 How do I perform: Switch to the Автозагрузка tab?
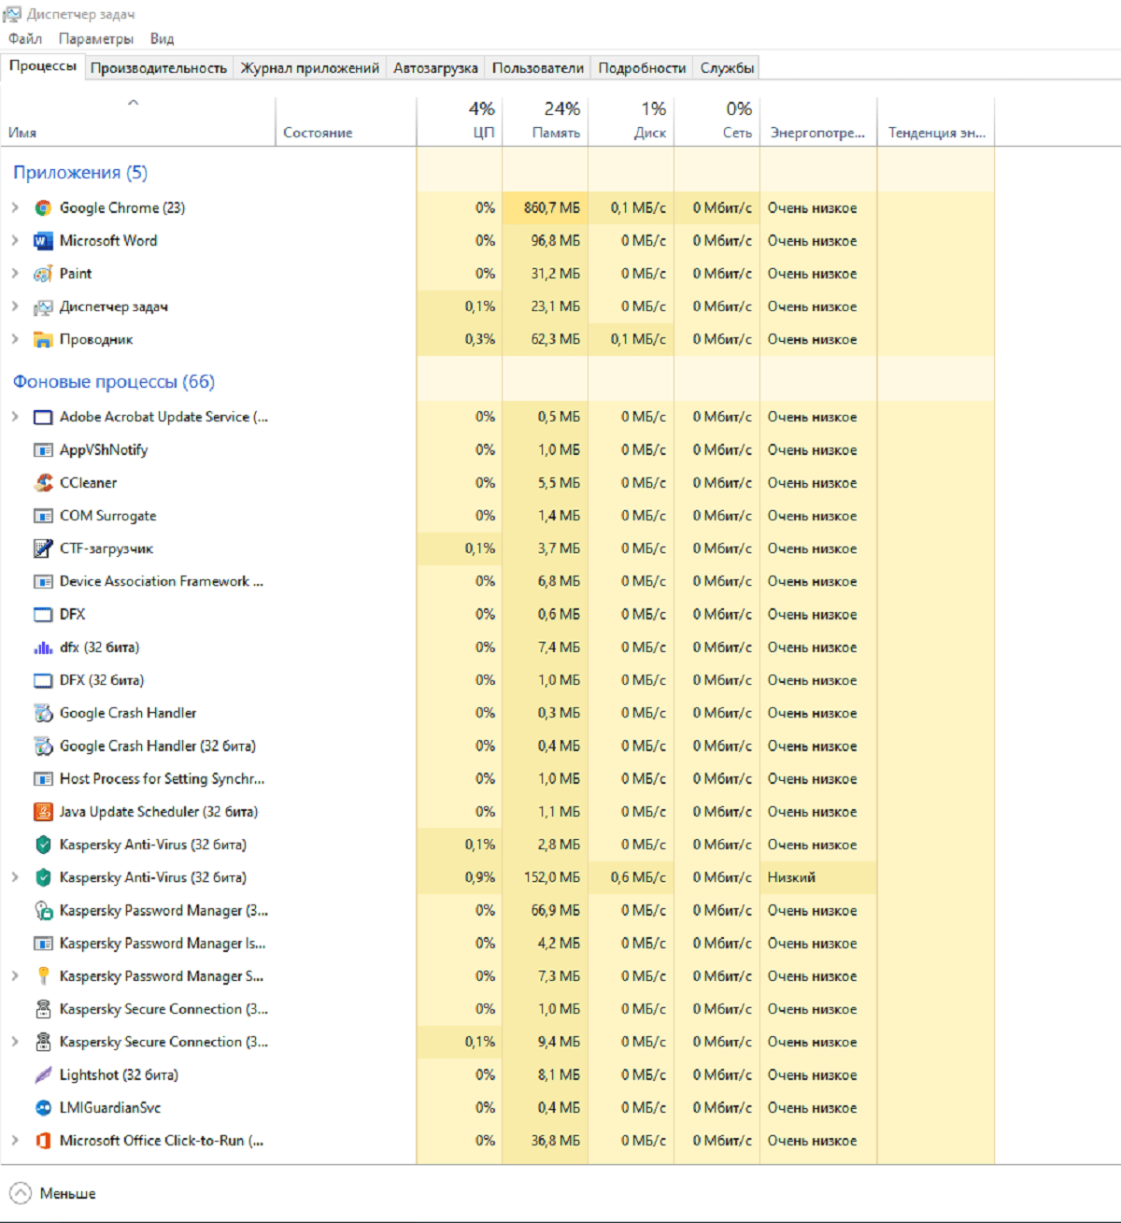[435, 68]
